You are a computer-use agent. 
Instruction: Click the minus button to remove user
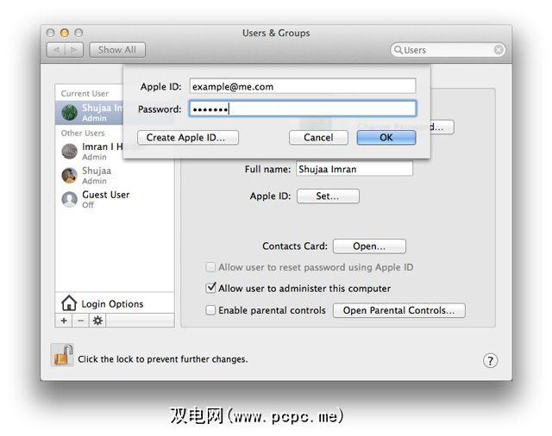coord(80,321)
